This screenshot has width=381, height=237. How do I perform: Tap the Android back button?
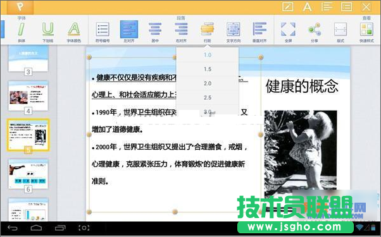pos(13,228)
